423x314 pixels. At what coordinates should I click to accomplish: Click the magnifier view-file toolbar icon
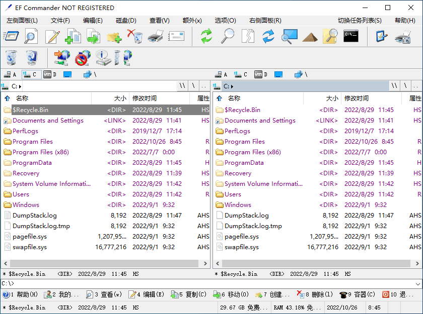coord(31,36)
